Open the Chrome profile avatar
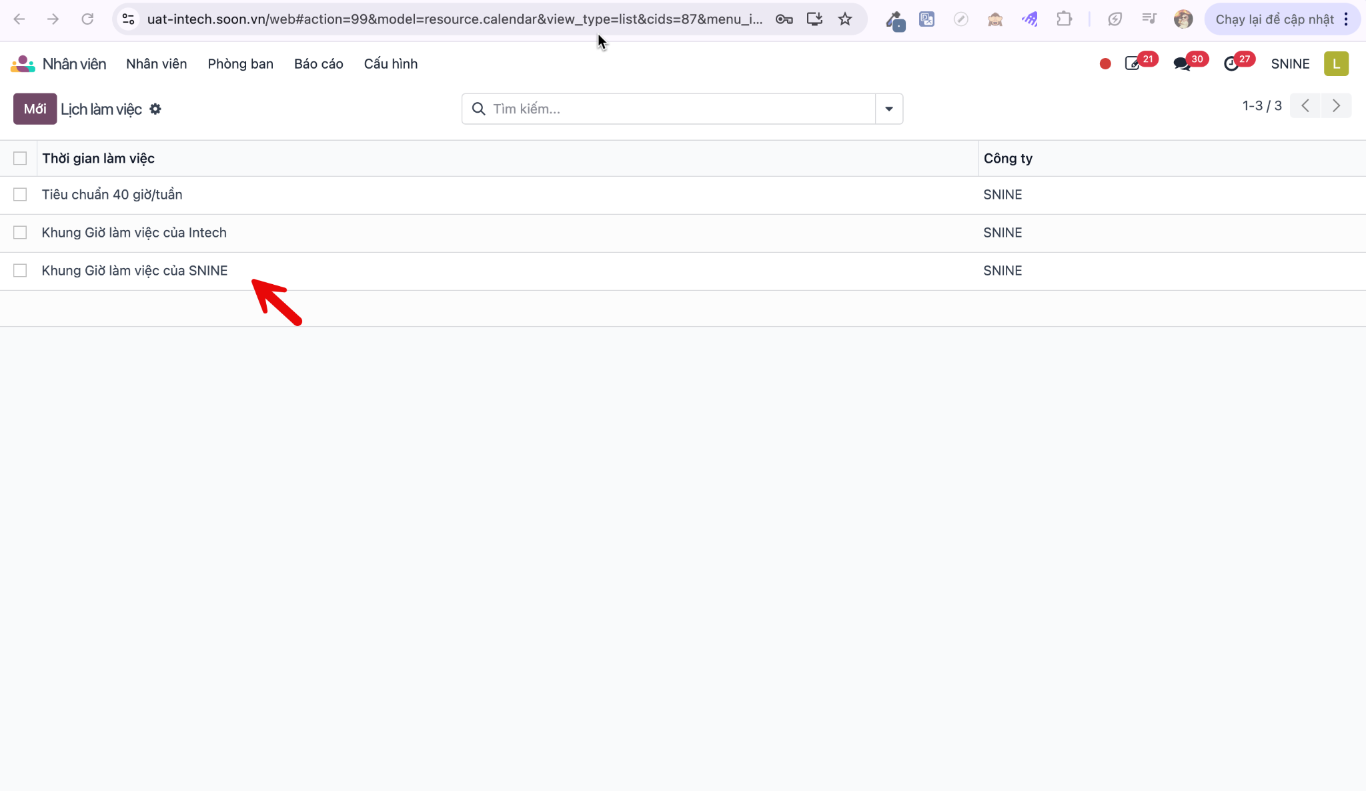 [x=1183, y=19]
